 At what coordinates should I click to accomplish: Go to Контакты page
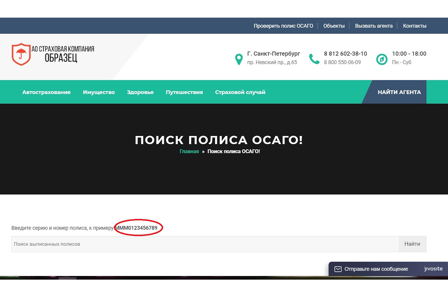coord(415,26)
